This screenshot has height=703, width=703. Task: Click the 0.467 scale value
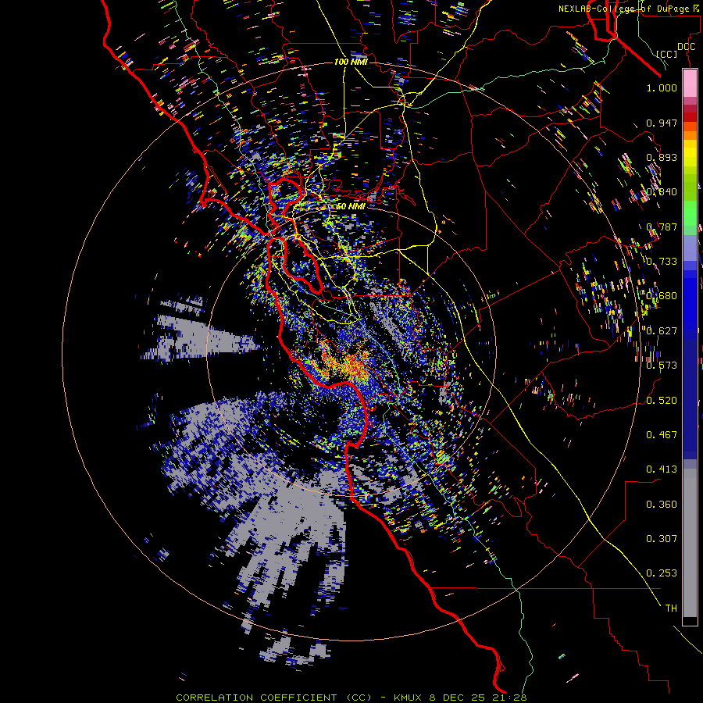tap(662, 435)
